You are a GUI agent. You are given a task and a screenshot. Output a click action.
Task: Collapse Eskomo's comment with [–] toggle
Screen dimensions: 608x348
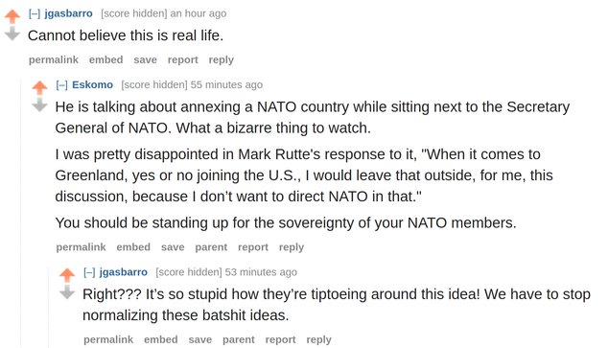(62, 85)
